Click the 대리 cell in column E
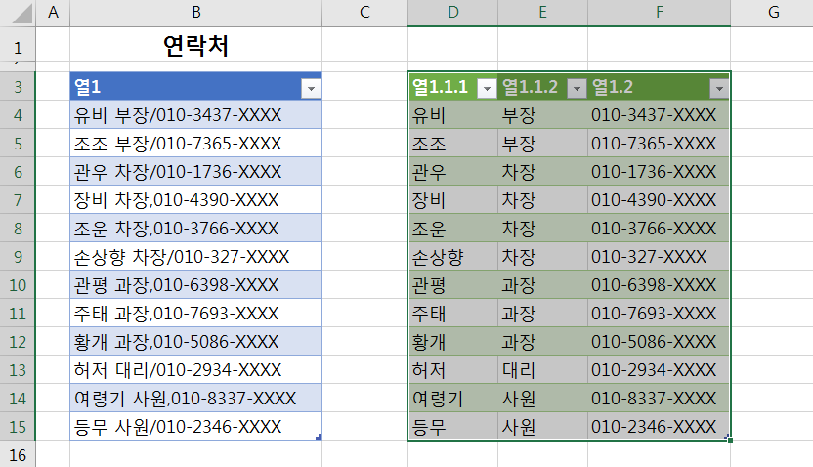813x467 pixels. (x=542, y=369)
